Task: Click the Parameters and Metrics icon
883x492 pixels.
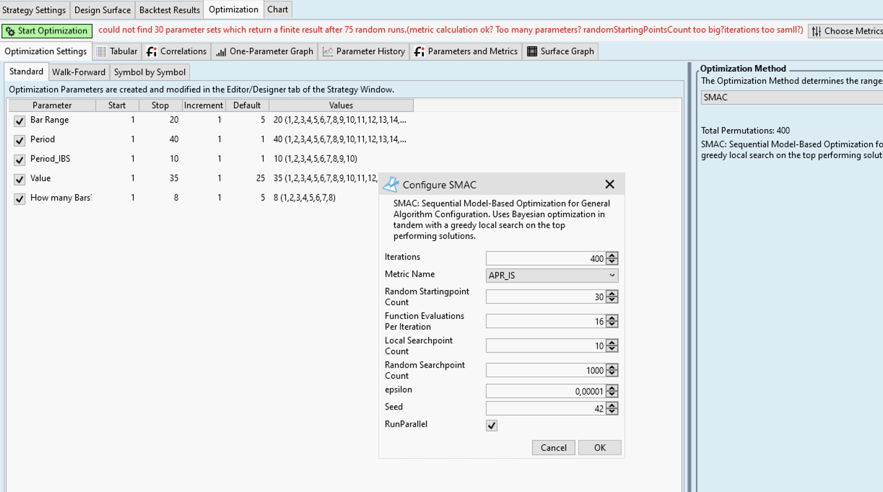Action: point(419,52)
